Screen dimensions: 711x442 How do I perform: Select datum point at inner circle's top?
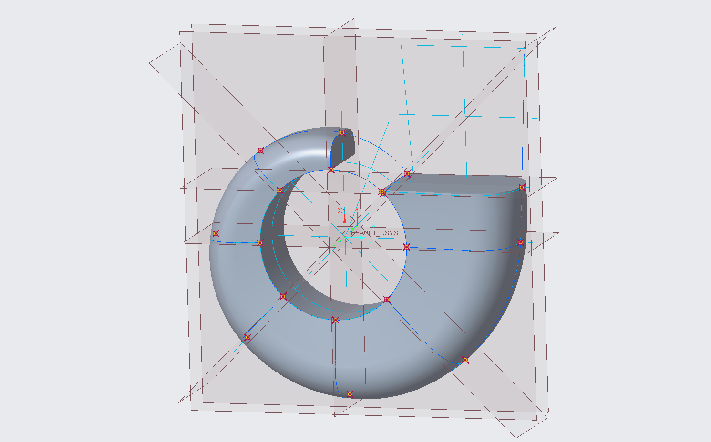(x=331, y=170)
